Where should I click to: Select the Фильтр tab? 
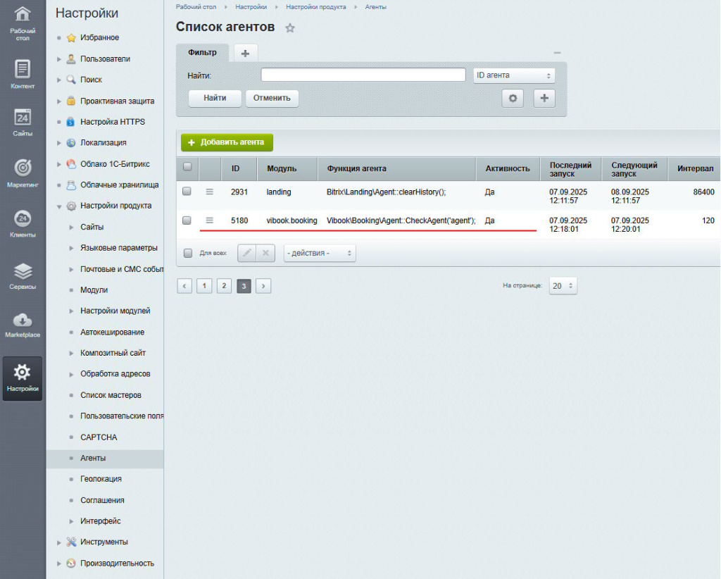(x=202, y=53)
